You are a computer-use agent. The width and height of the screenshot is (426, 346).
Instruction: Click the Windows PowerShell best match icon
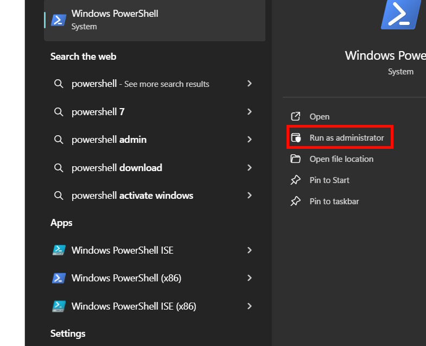click(x=59, y=20)
